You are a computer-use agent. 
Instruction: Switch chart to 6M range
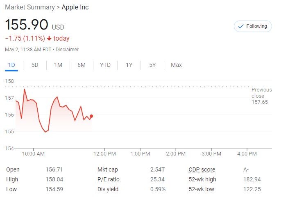point(82,65)
